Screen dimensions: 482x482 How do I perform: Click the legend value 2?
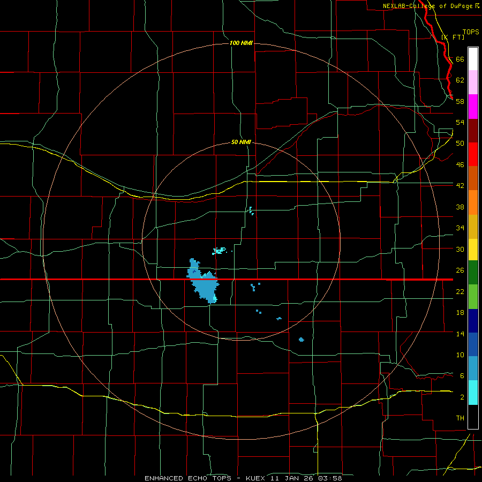tap(462, 397)
